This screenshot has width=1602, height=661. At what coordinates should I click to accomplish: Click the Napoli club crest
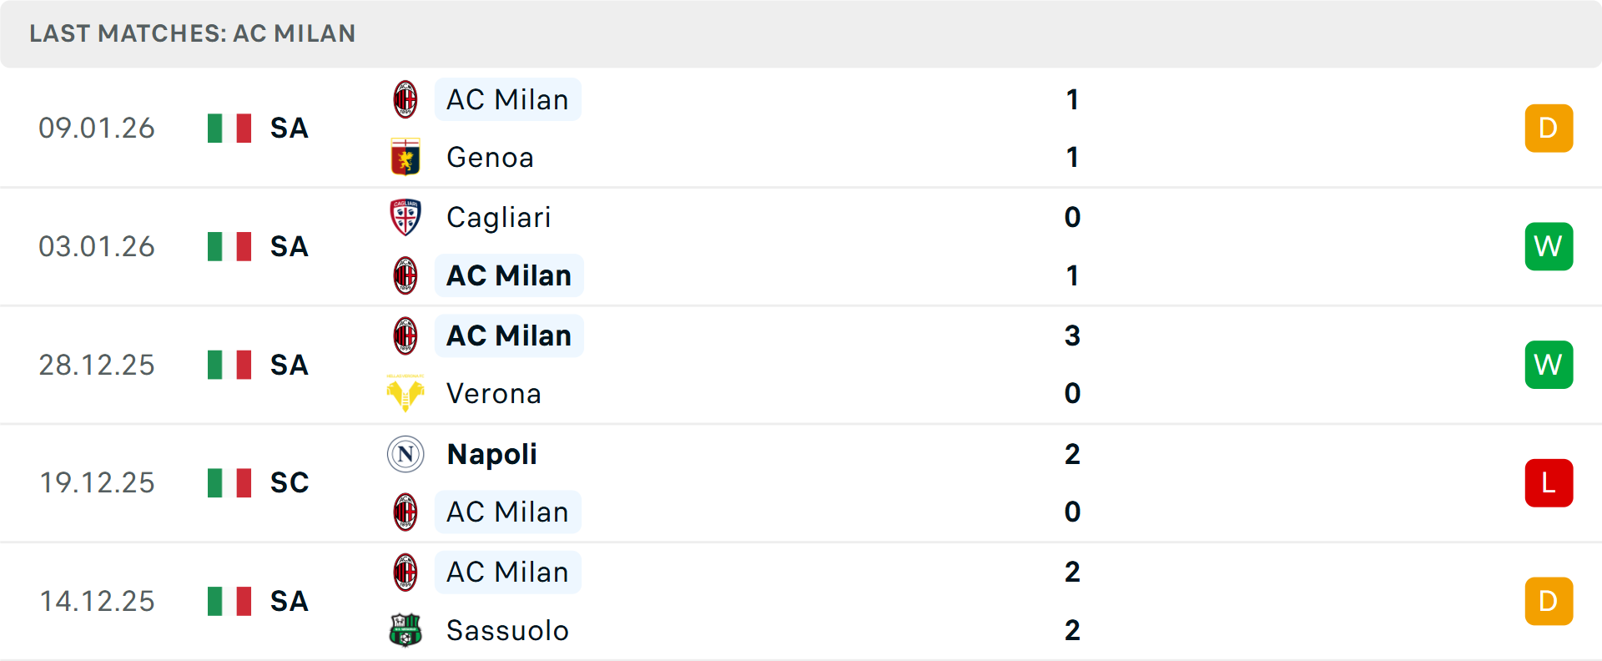(406, 454)
